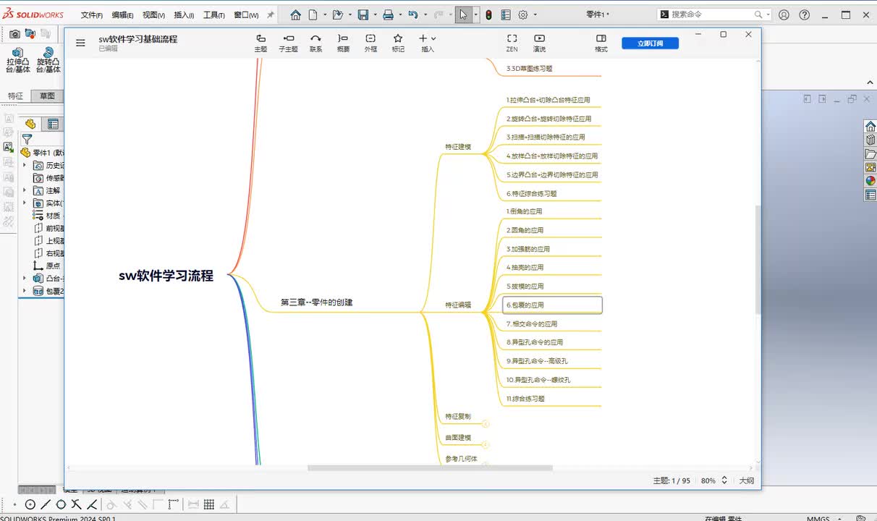877x521 pixels.
Task: Select 原点 in feature tree
Action: pyautogui.click(x=47, y=266)
